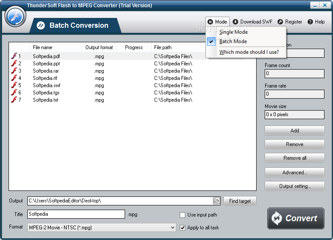The image size is (333, 240).
Task: Click the Add button
Action: coord(295,131)
